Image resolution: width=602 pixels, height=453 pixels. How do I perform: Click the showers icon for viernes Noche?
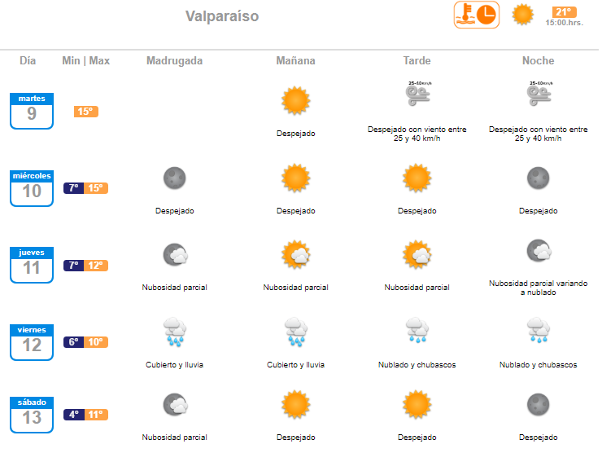(x=539, y=330)
